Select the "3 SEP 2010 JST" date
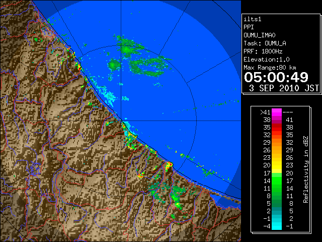The height and width of the screenshot is (242, 322). (x=284, y=88)
